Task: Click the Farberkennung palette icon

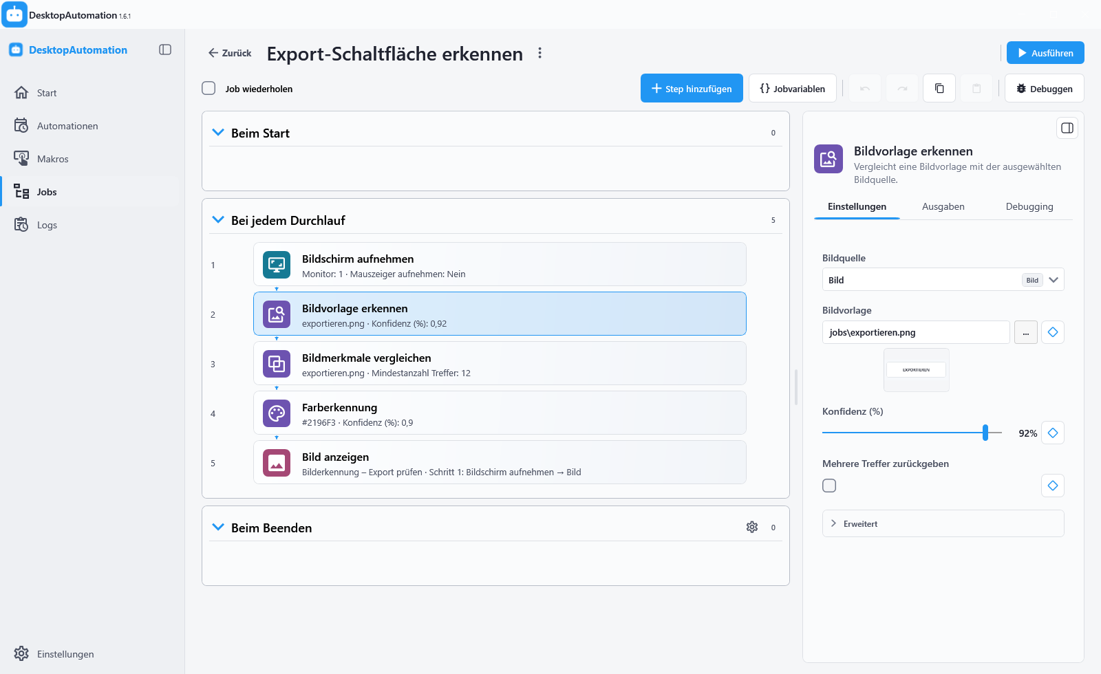Action: point(277,413)
